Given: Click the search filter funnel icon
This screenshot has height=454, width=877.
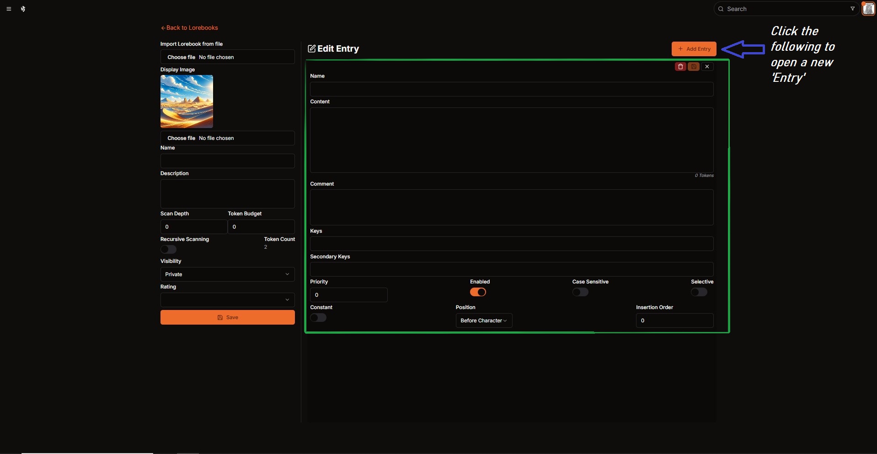Looking at the screenshot, I should pyautogui.click(x=852, y=9).
